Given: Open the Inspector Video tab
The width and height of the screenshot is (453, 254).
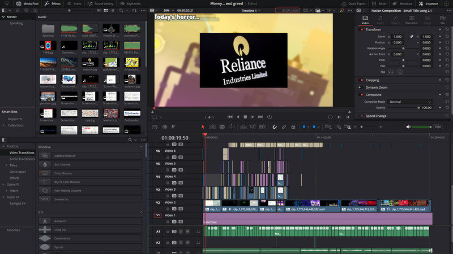Looking at the screenshot, I should point(365,20).
